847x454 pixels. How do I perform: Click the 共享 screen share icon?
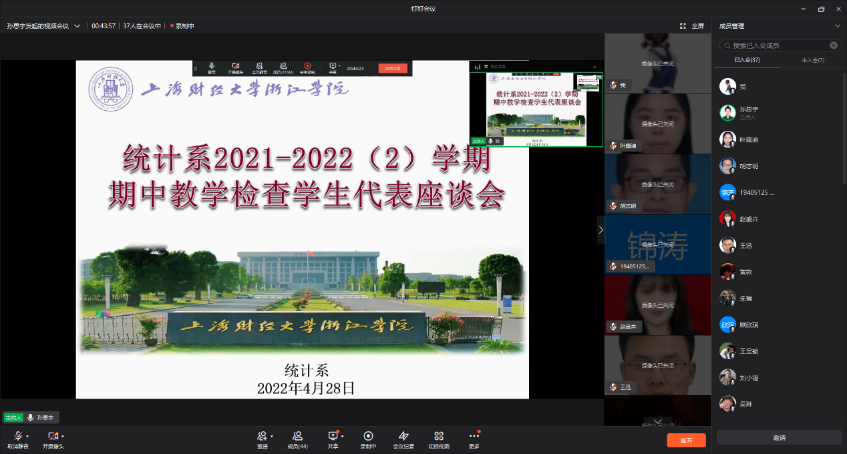332,436
